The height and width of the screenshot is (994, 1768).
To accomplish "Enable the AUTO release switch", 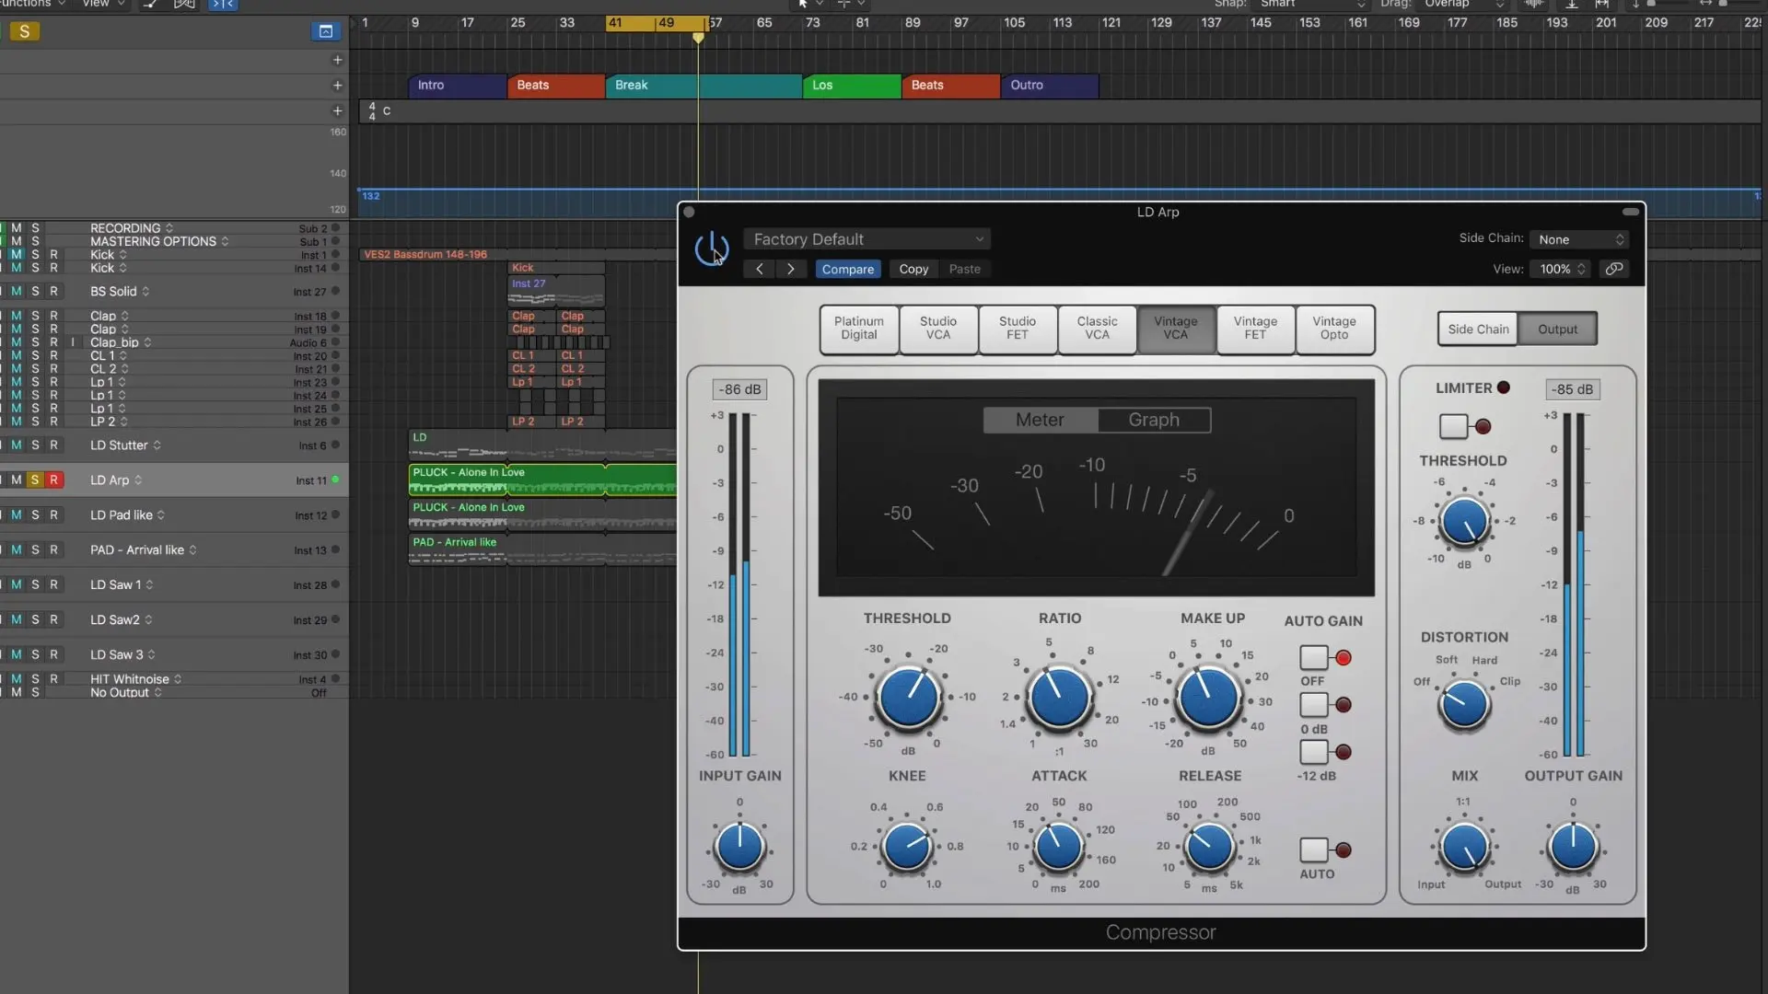I will 1313,849.
